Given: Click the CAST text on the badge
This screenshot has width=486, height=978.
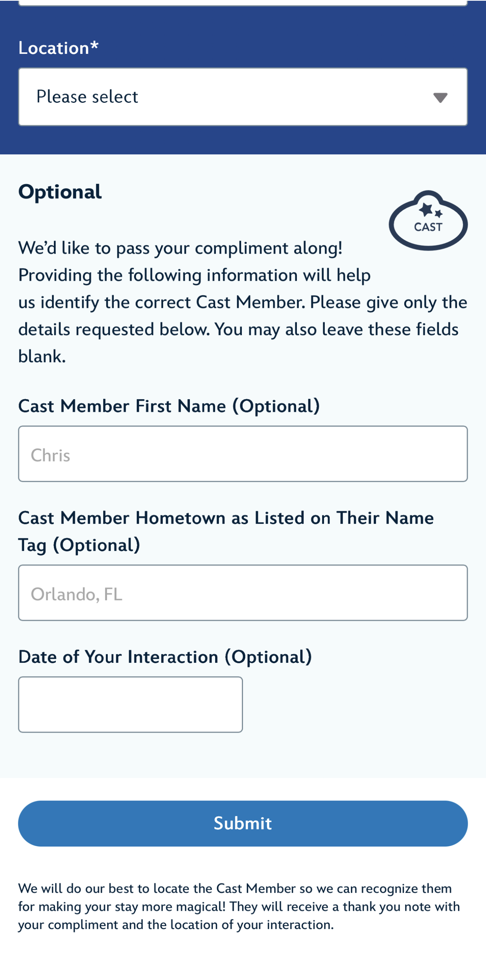Looking at the screenshot, I should click(x=428, y=227).
